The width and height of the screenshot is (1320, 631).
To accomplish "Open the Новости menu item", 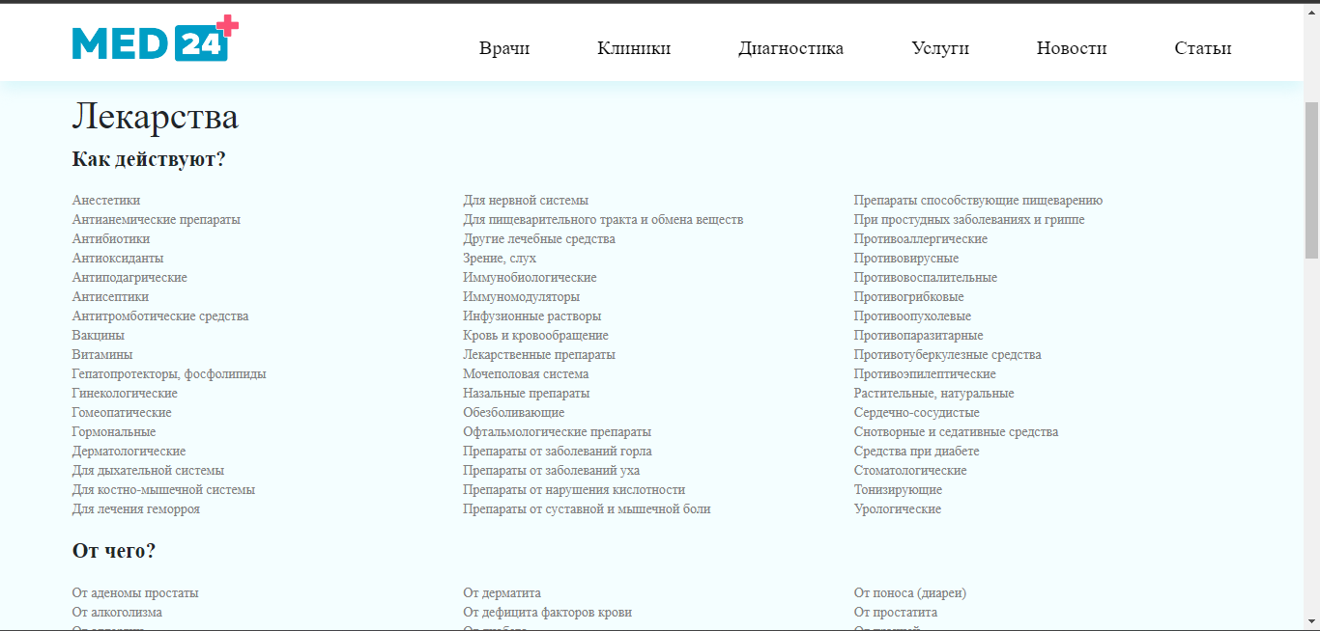I will click(1072, 48).
